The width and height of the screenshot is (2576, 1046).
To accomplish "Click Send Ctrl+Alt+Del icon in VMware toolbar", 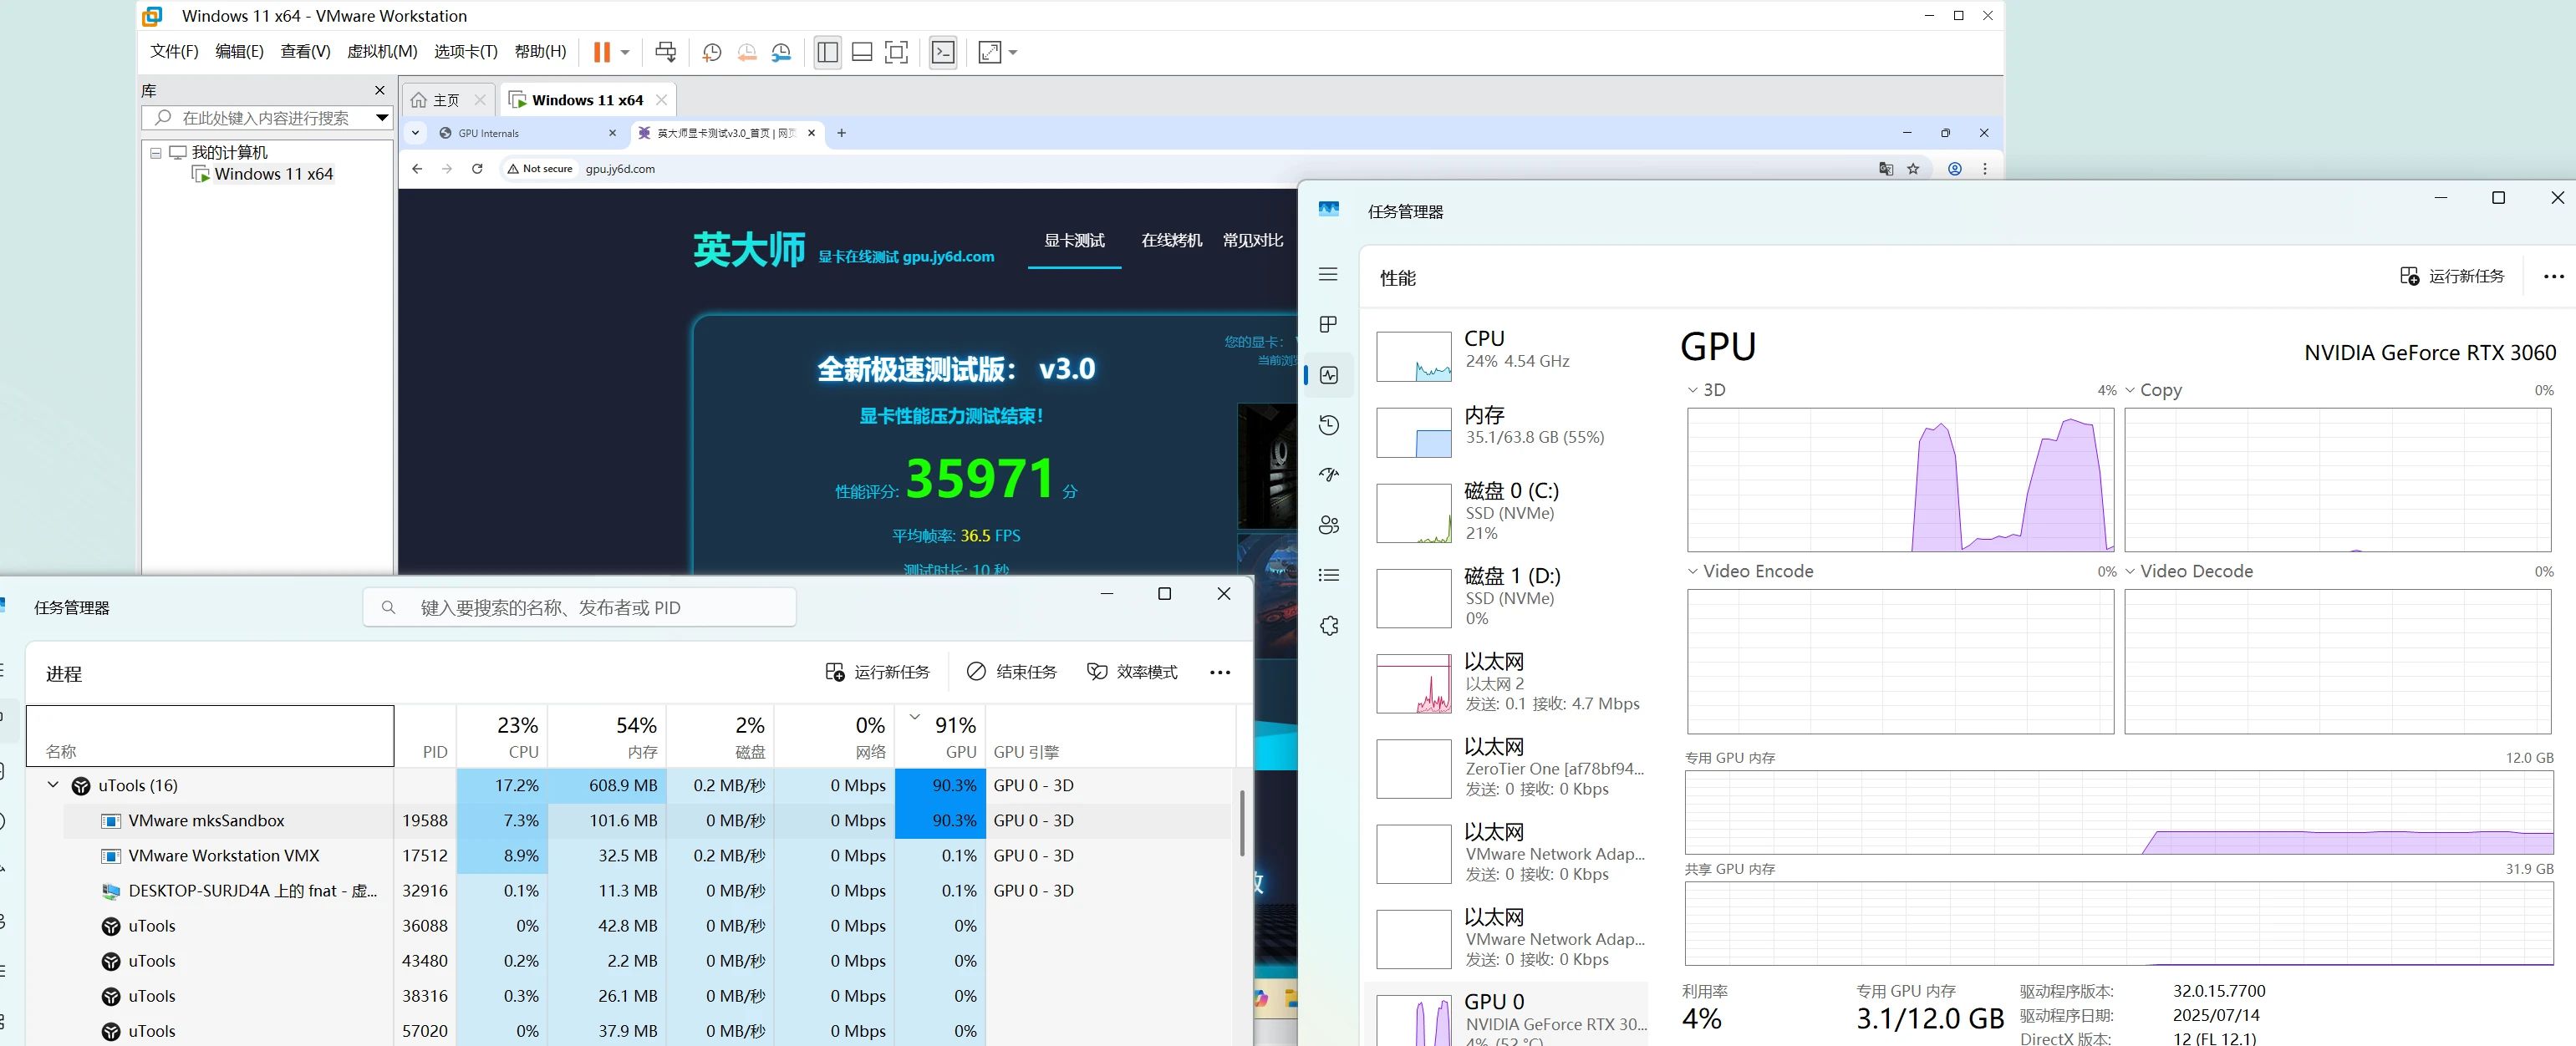I will tap(666, 52).
